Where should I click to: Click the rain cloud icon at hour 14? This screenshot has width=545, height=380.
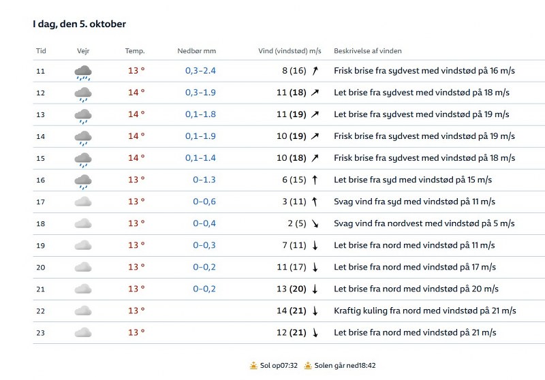83,137
